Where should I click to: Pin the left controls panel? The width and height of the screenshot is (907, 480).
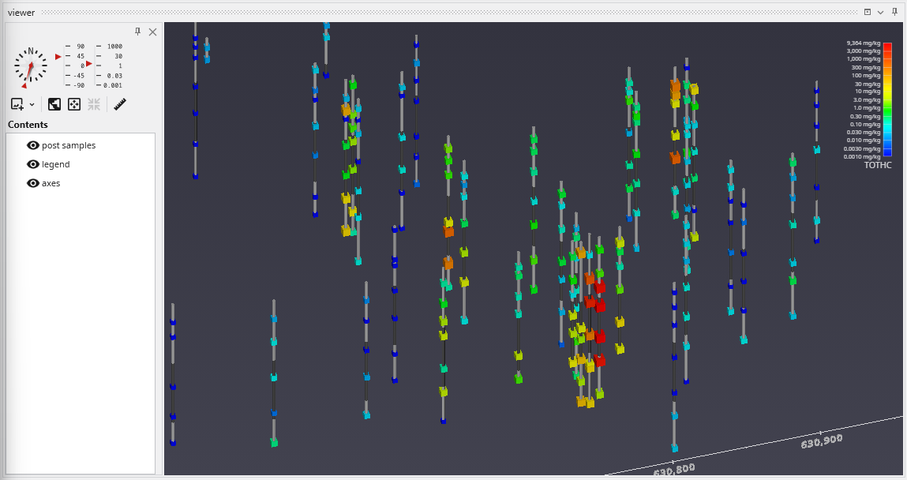(137, 32)
